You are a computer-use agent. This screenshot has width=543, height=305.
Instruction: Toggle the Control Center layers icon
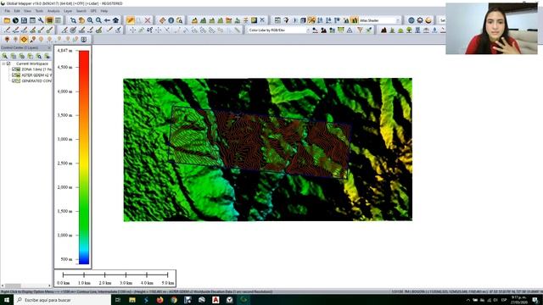[49, 20]
